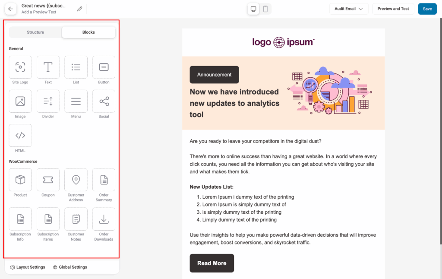This screenshot has width=442, height=279.
Task: Save the email design
Action: point(427,9)
